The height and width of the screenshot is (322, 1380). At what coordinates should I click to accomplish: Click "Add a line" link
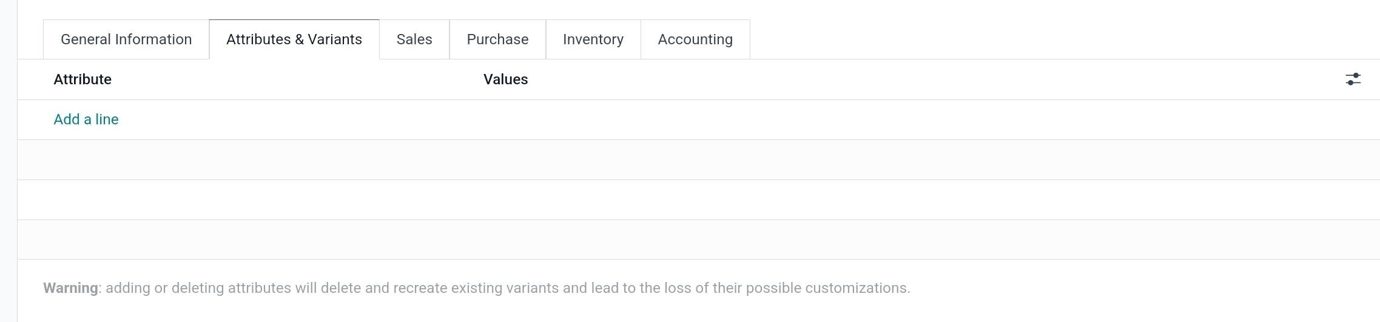pyautogui.click(x=86, y=119)
